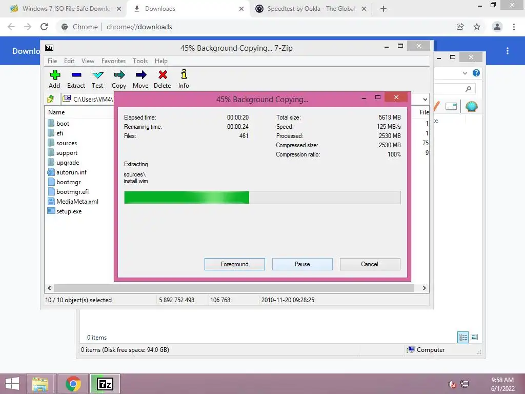Click the muted volume tray icon

(x=452, y=384)
